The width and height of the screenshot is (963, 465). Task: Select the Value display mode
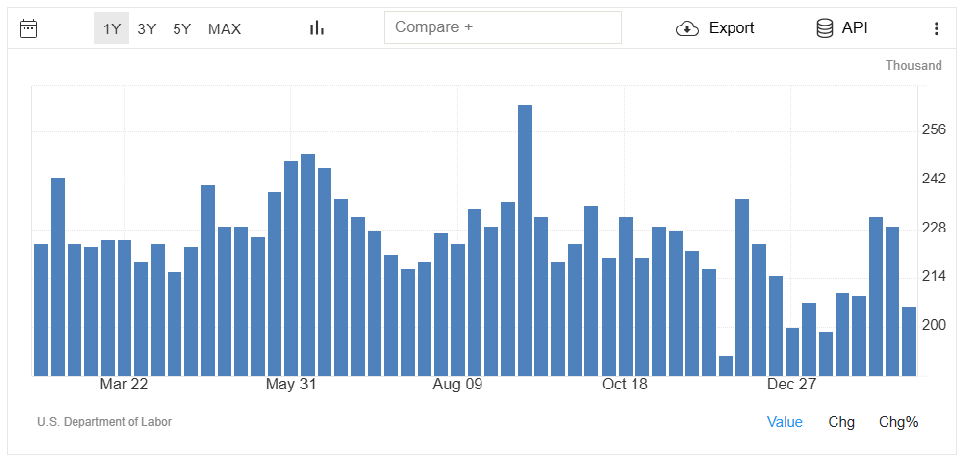click(x=785, y=422)
